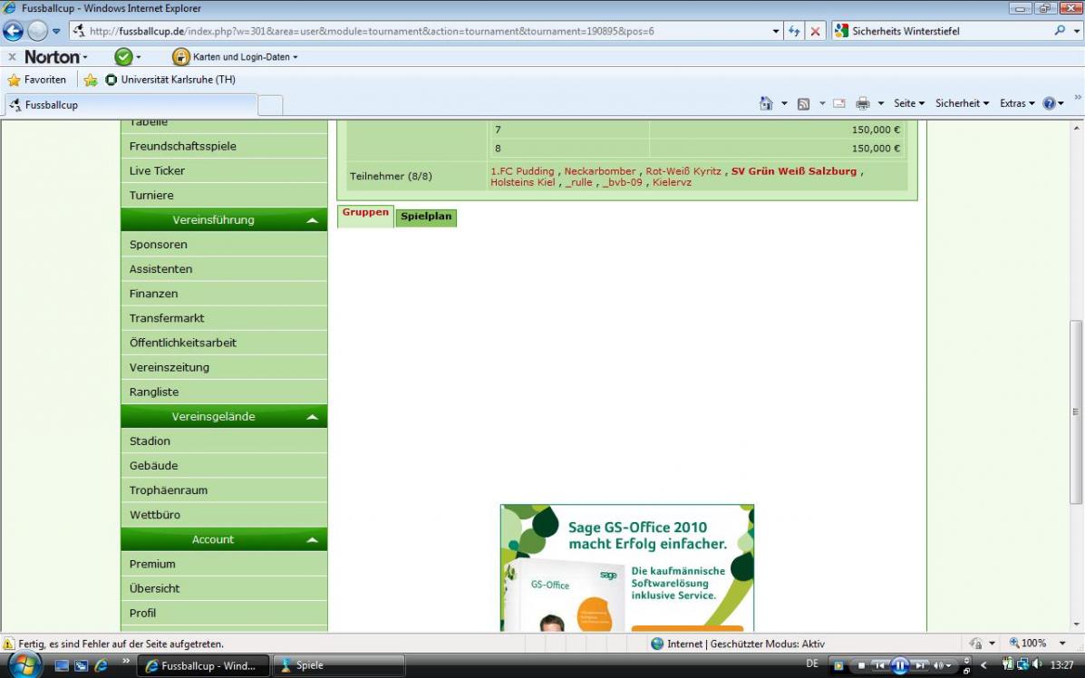Open the Karten und Login-Daten dropdown
This screenshot has width=1085, height=678.
point(236,57)
